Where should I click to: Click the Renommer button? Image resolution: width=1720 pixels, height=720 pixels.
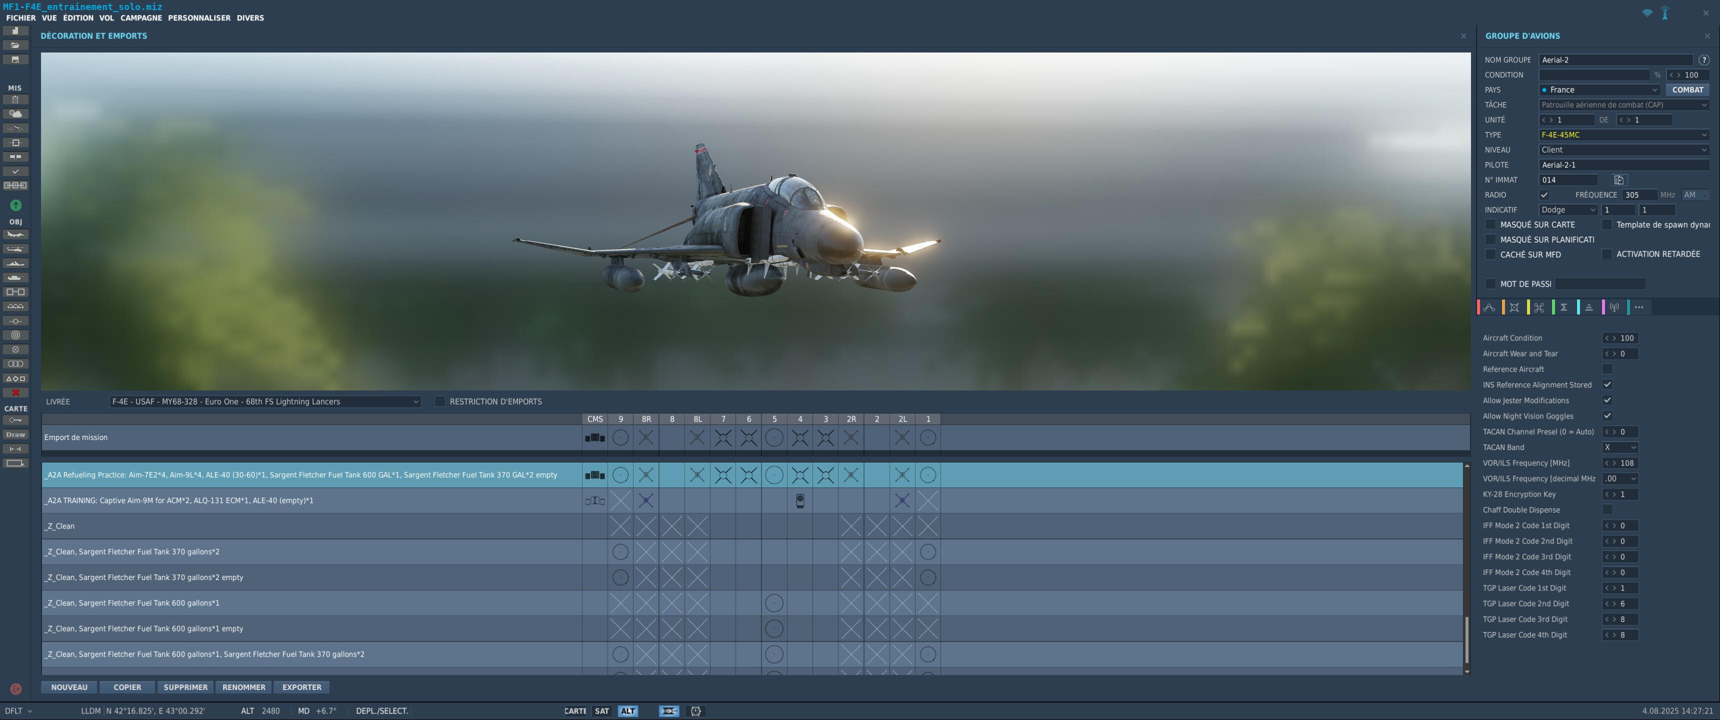point(243,687)
